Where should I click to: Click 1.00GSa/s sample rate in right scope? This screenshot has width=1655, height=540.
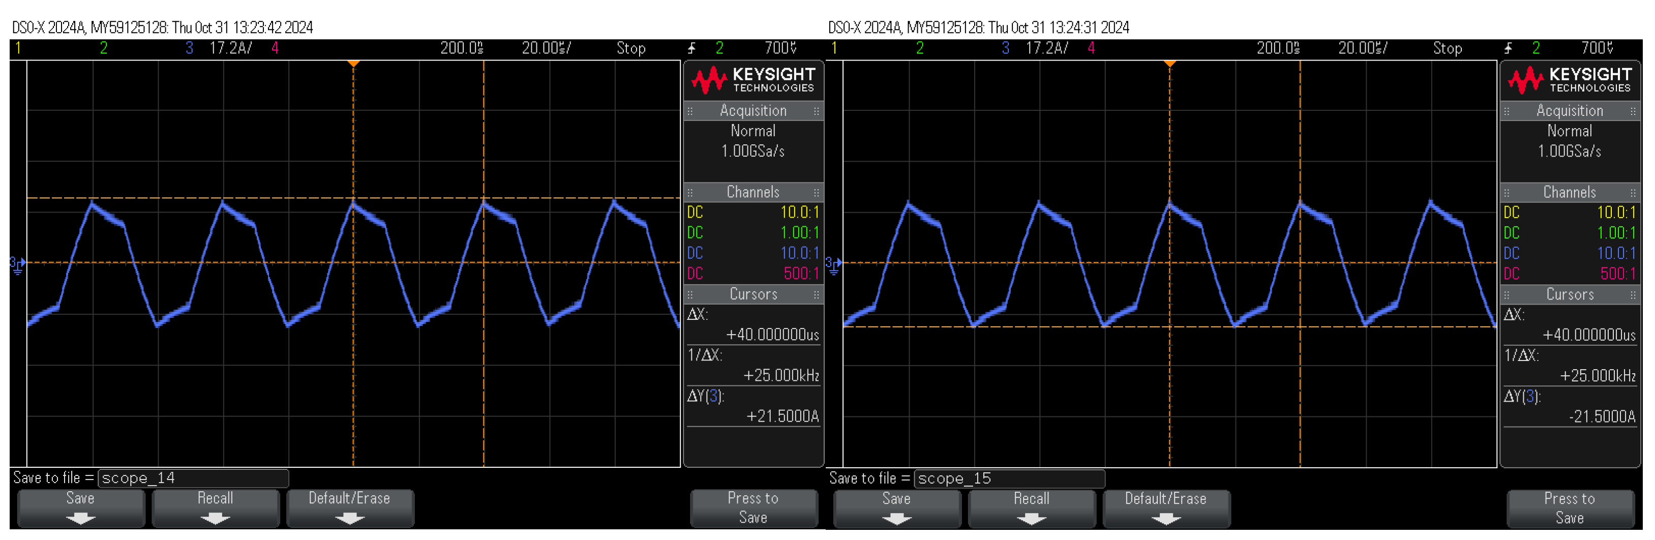click(x=1570, y=151)
